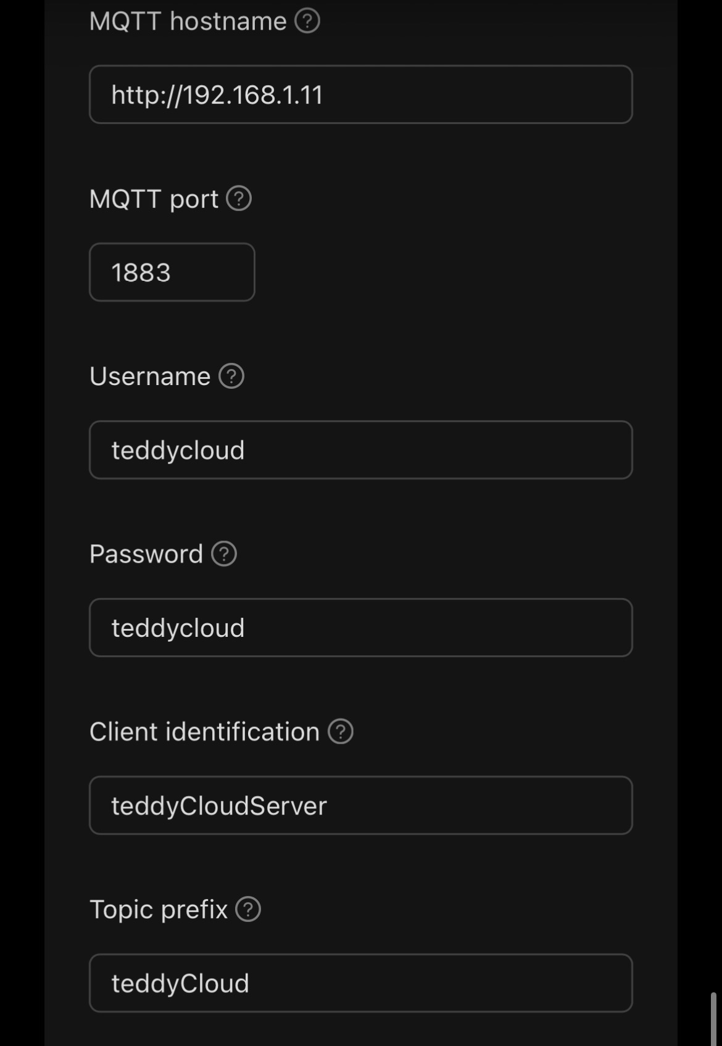Open the Topic prefix help icon
This screenshot has height=1046, width=722.
pyautogui.click(x=248, y=910)
